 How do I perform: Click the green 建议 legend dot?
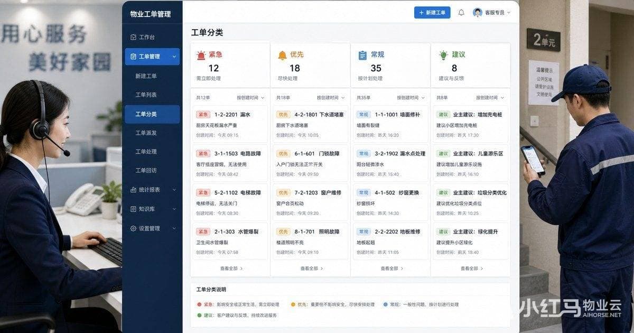click(199, 316)
